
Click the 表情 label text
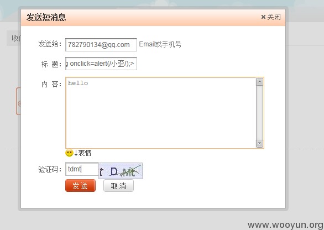(x=85, y=153)
